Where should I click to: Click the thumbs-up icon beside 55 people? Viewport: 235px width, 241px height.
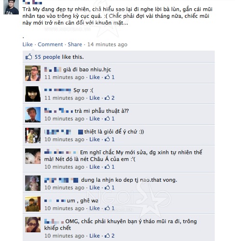point(28,57)
